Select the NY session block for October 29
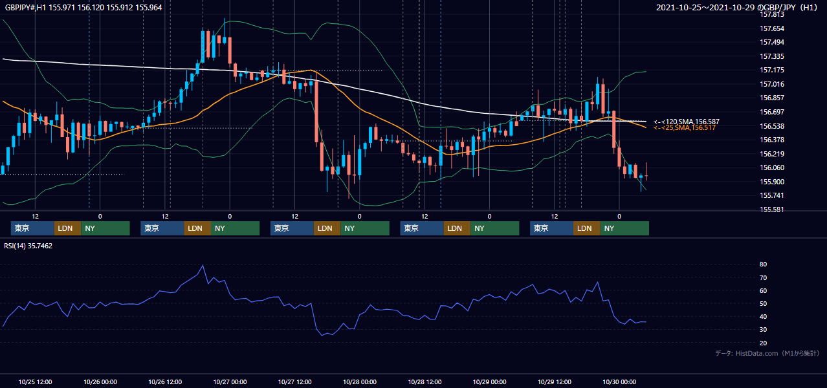The image size is (827, 388). point(624,228)
